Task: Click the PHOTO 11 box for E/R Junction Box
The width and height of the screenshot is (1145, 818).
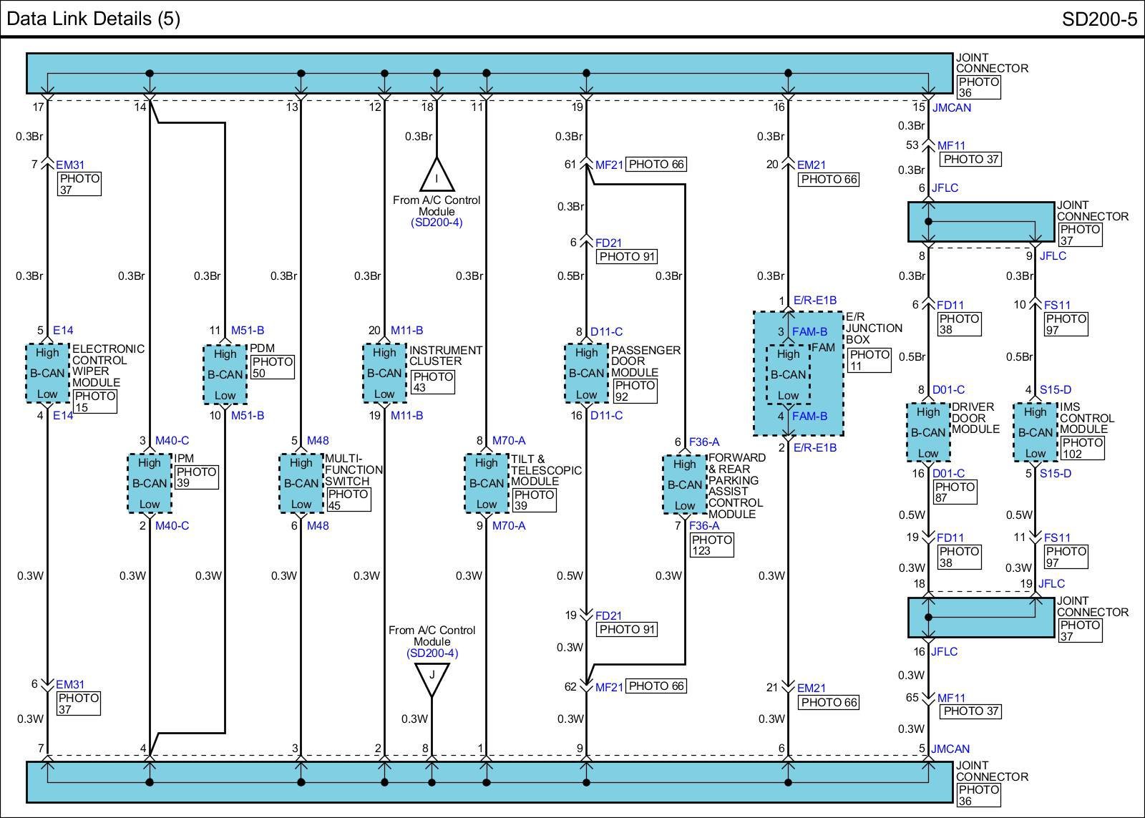Action: (x=869, y=360)
